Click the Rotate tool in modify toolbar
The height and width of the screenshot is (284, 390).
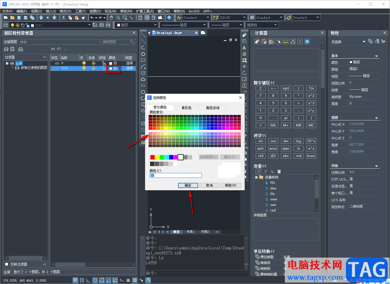coord(244,73)
